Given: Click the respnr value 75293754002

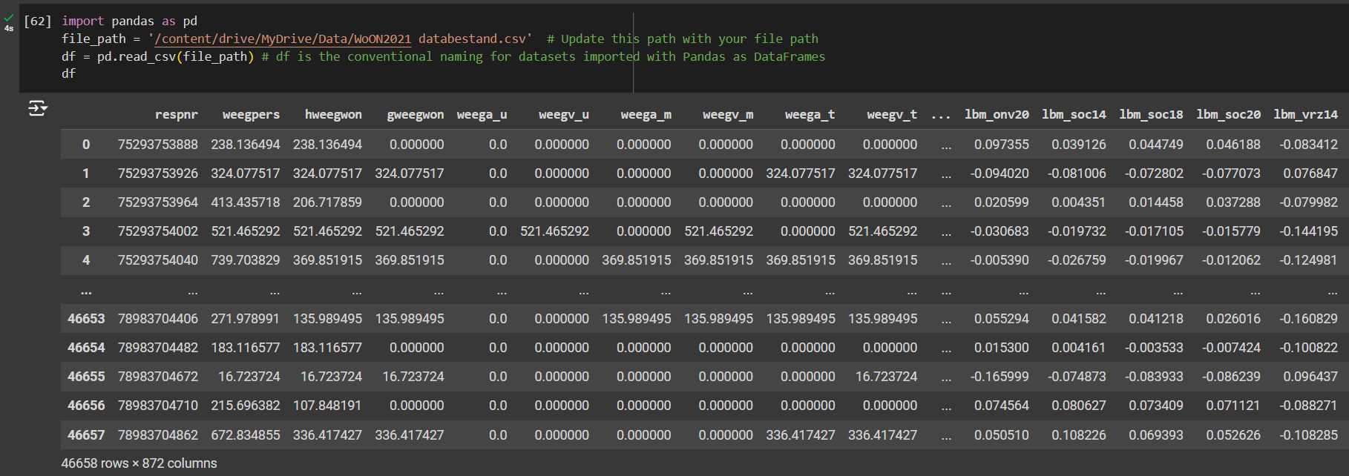Looking at the screenshot, I should (157, 231).
